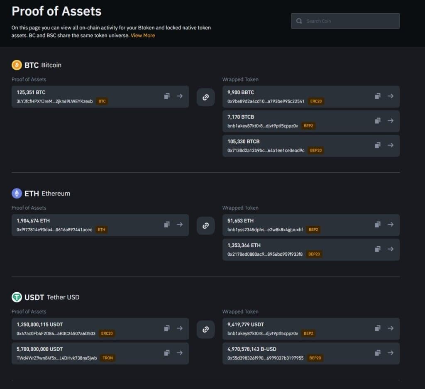Copy the 1,250,000,115 USDT ERC20 address
The image size is (425, 389).
click(167, 328)
